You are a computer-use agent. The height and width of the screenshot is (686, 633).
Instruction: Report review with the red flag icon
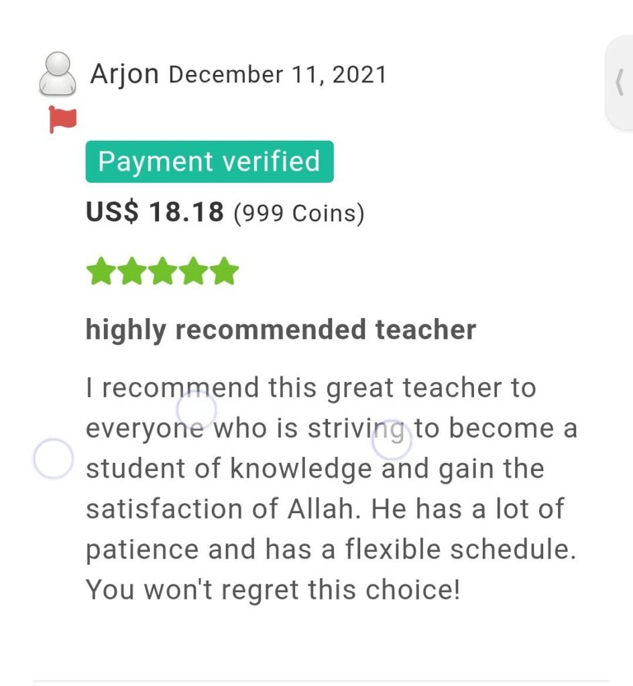(62, 119)
